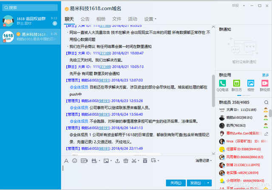Click the edit pencil icon beside member name

point(266,134)
